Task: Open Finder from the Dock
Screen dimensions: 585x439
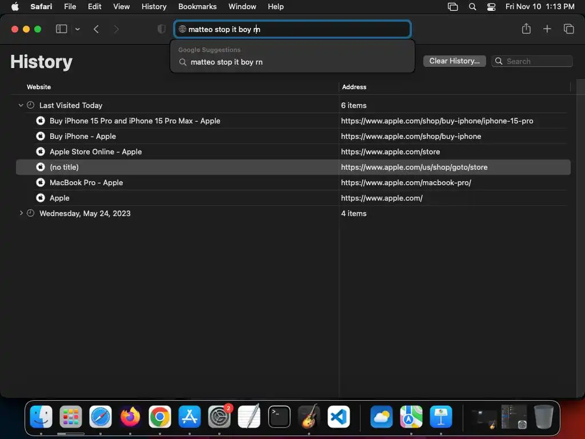Action: 41,416
